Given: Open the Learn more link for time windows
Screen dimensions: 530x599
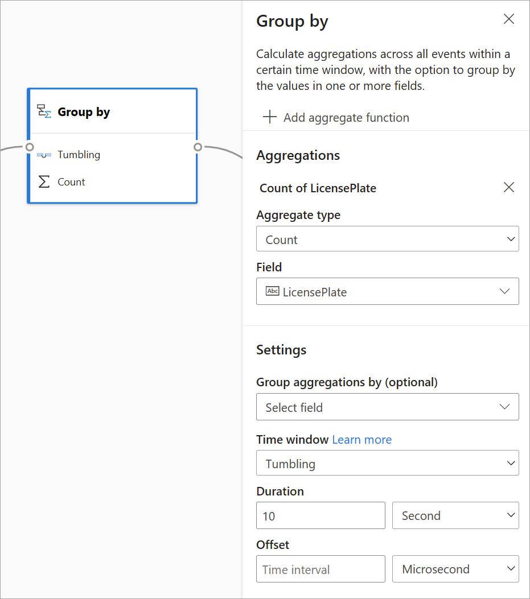Looking at the screenshot, I should (x=361, y=439).
